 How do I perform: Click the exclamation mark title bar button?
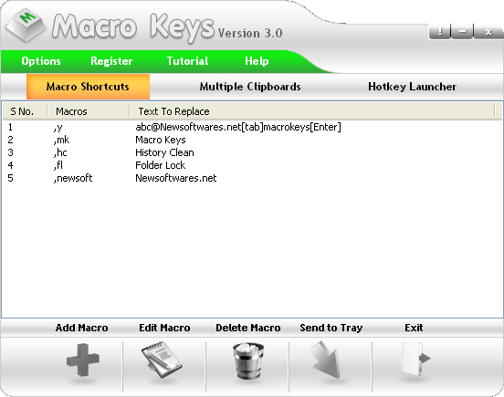(x=440, y=31)
